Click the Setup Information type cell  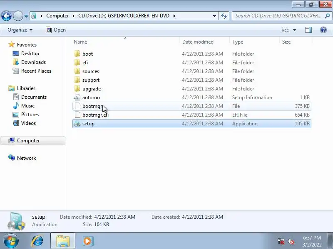pyautogui.click(x=252, y=98)
